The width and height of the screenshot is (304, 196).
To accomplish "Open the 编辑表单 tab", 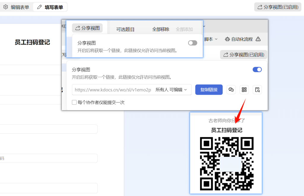I will (16, 7).
